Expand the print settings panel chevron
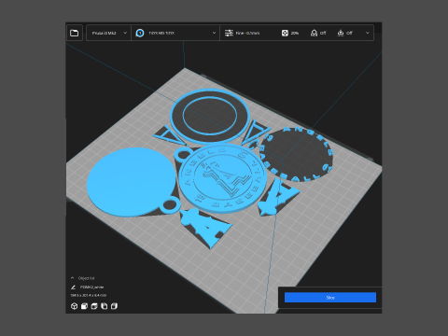The image size is (448, 336). [368, 33]
